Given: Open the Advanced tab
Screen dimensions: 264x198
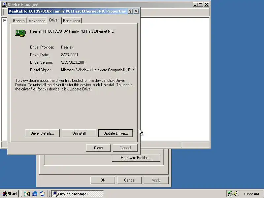Looking at the screenshot, I should [37, 21].
